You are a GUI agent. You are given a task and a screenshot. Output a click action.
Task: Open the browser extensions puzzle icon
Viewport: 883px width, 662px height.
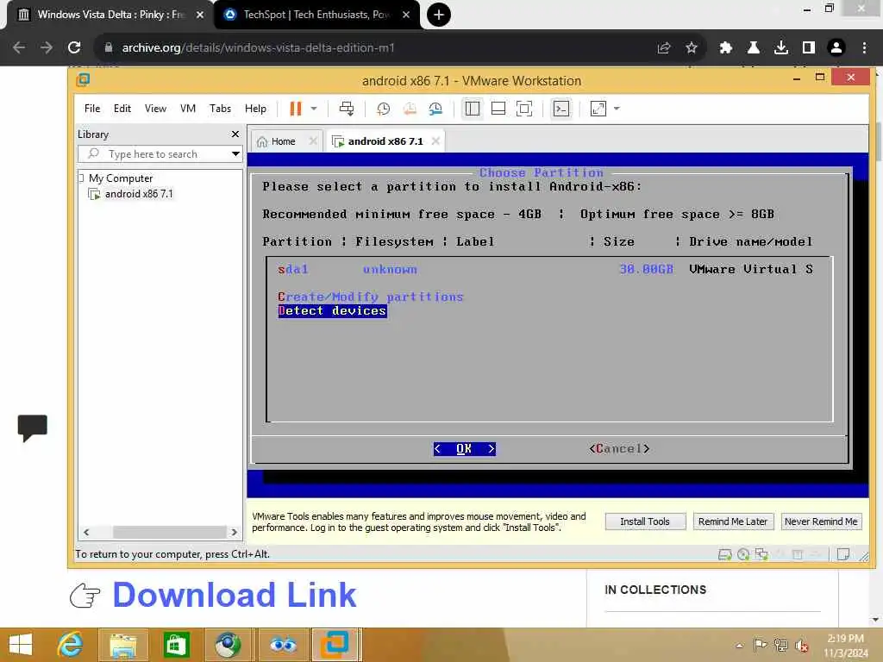coord(725,48)
